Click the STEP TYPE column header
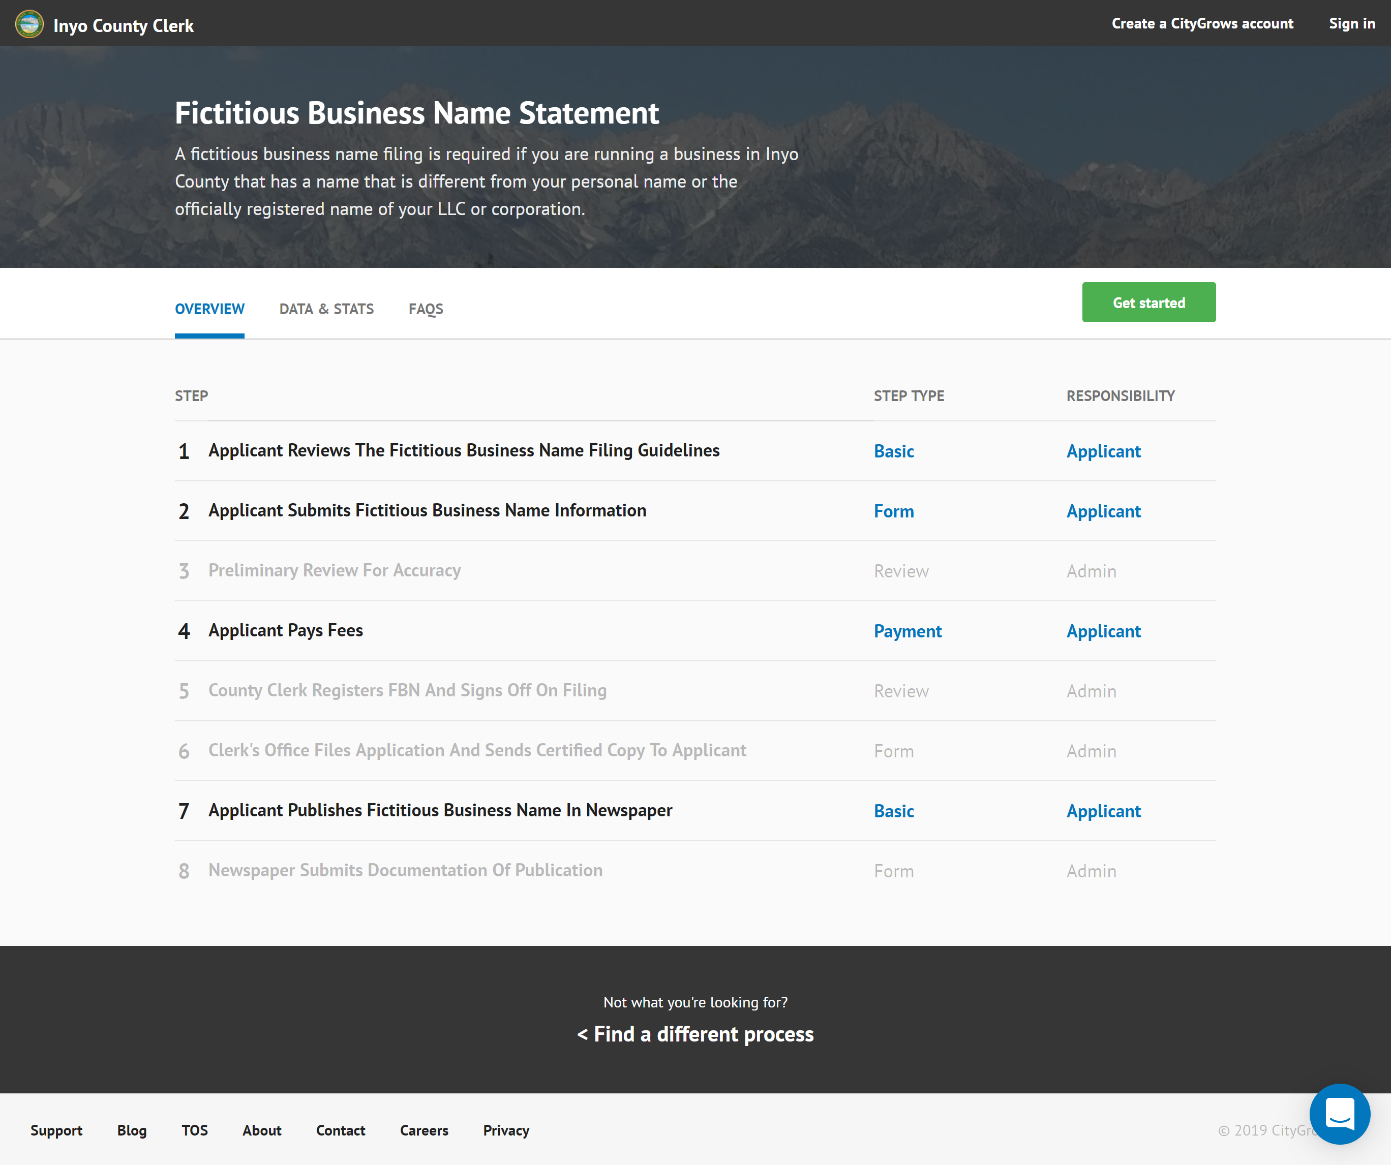This screenshot has width=1391, height=1165. click(909, 396)
